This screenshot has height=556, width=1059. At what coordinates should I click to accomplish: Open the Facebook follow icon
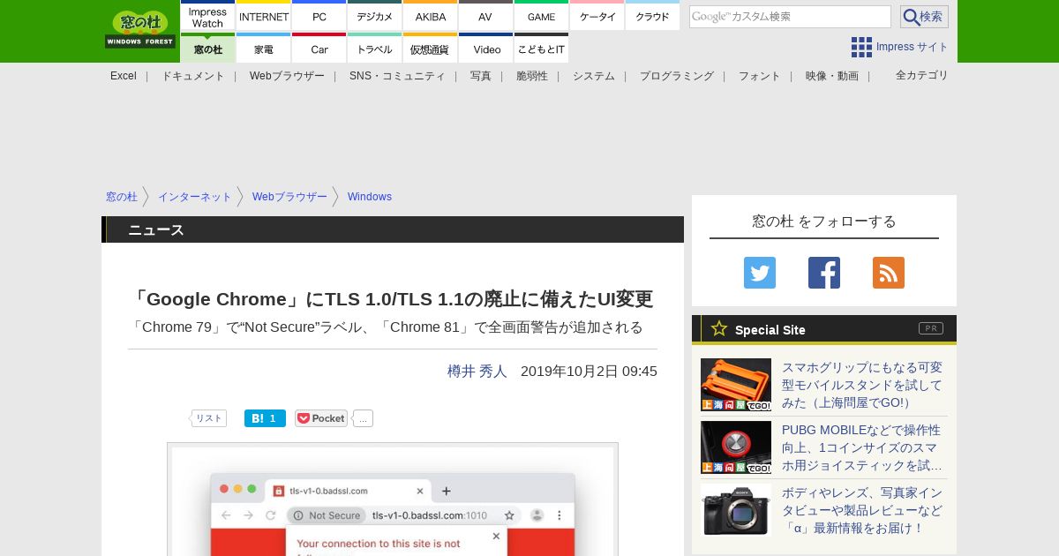(824, 273)
